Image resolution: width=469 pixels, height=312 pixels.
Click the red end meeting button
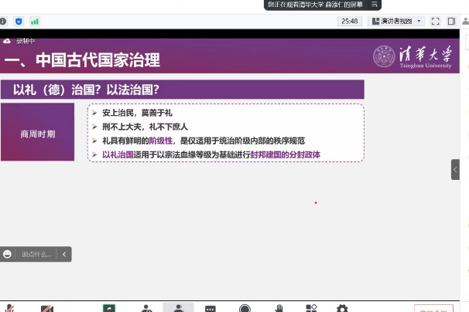coord(433,308)
